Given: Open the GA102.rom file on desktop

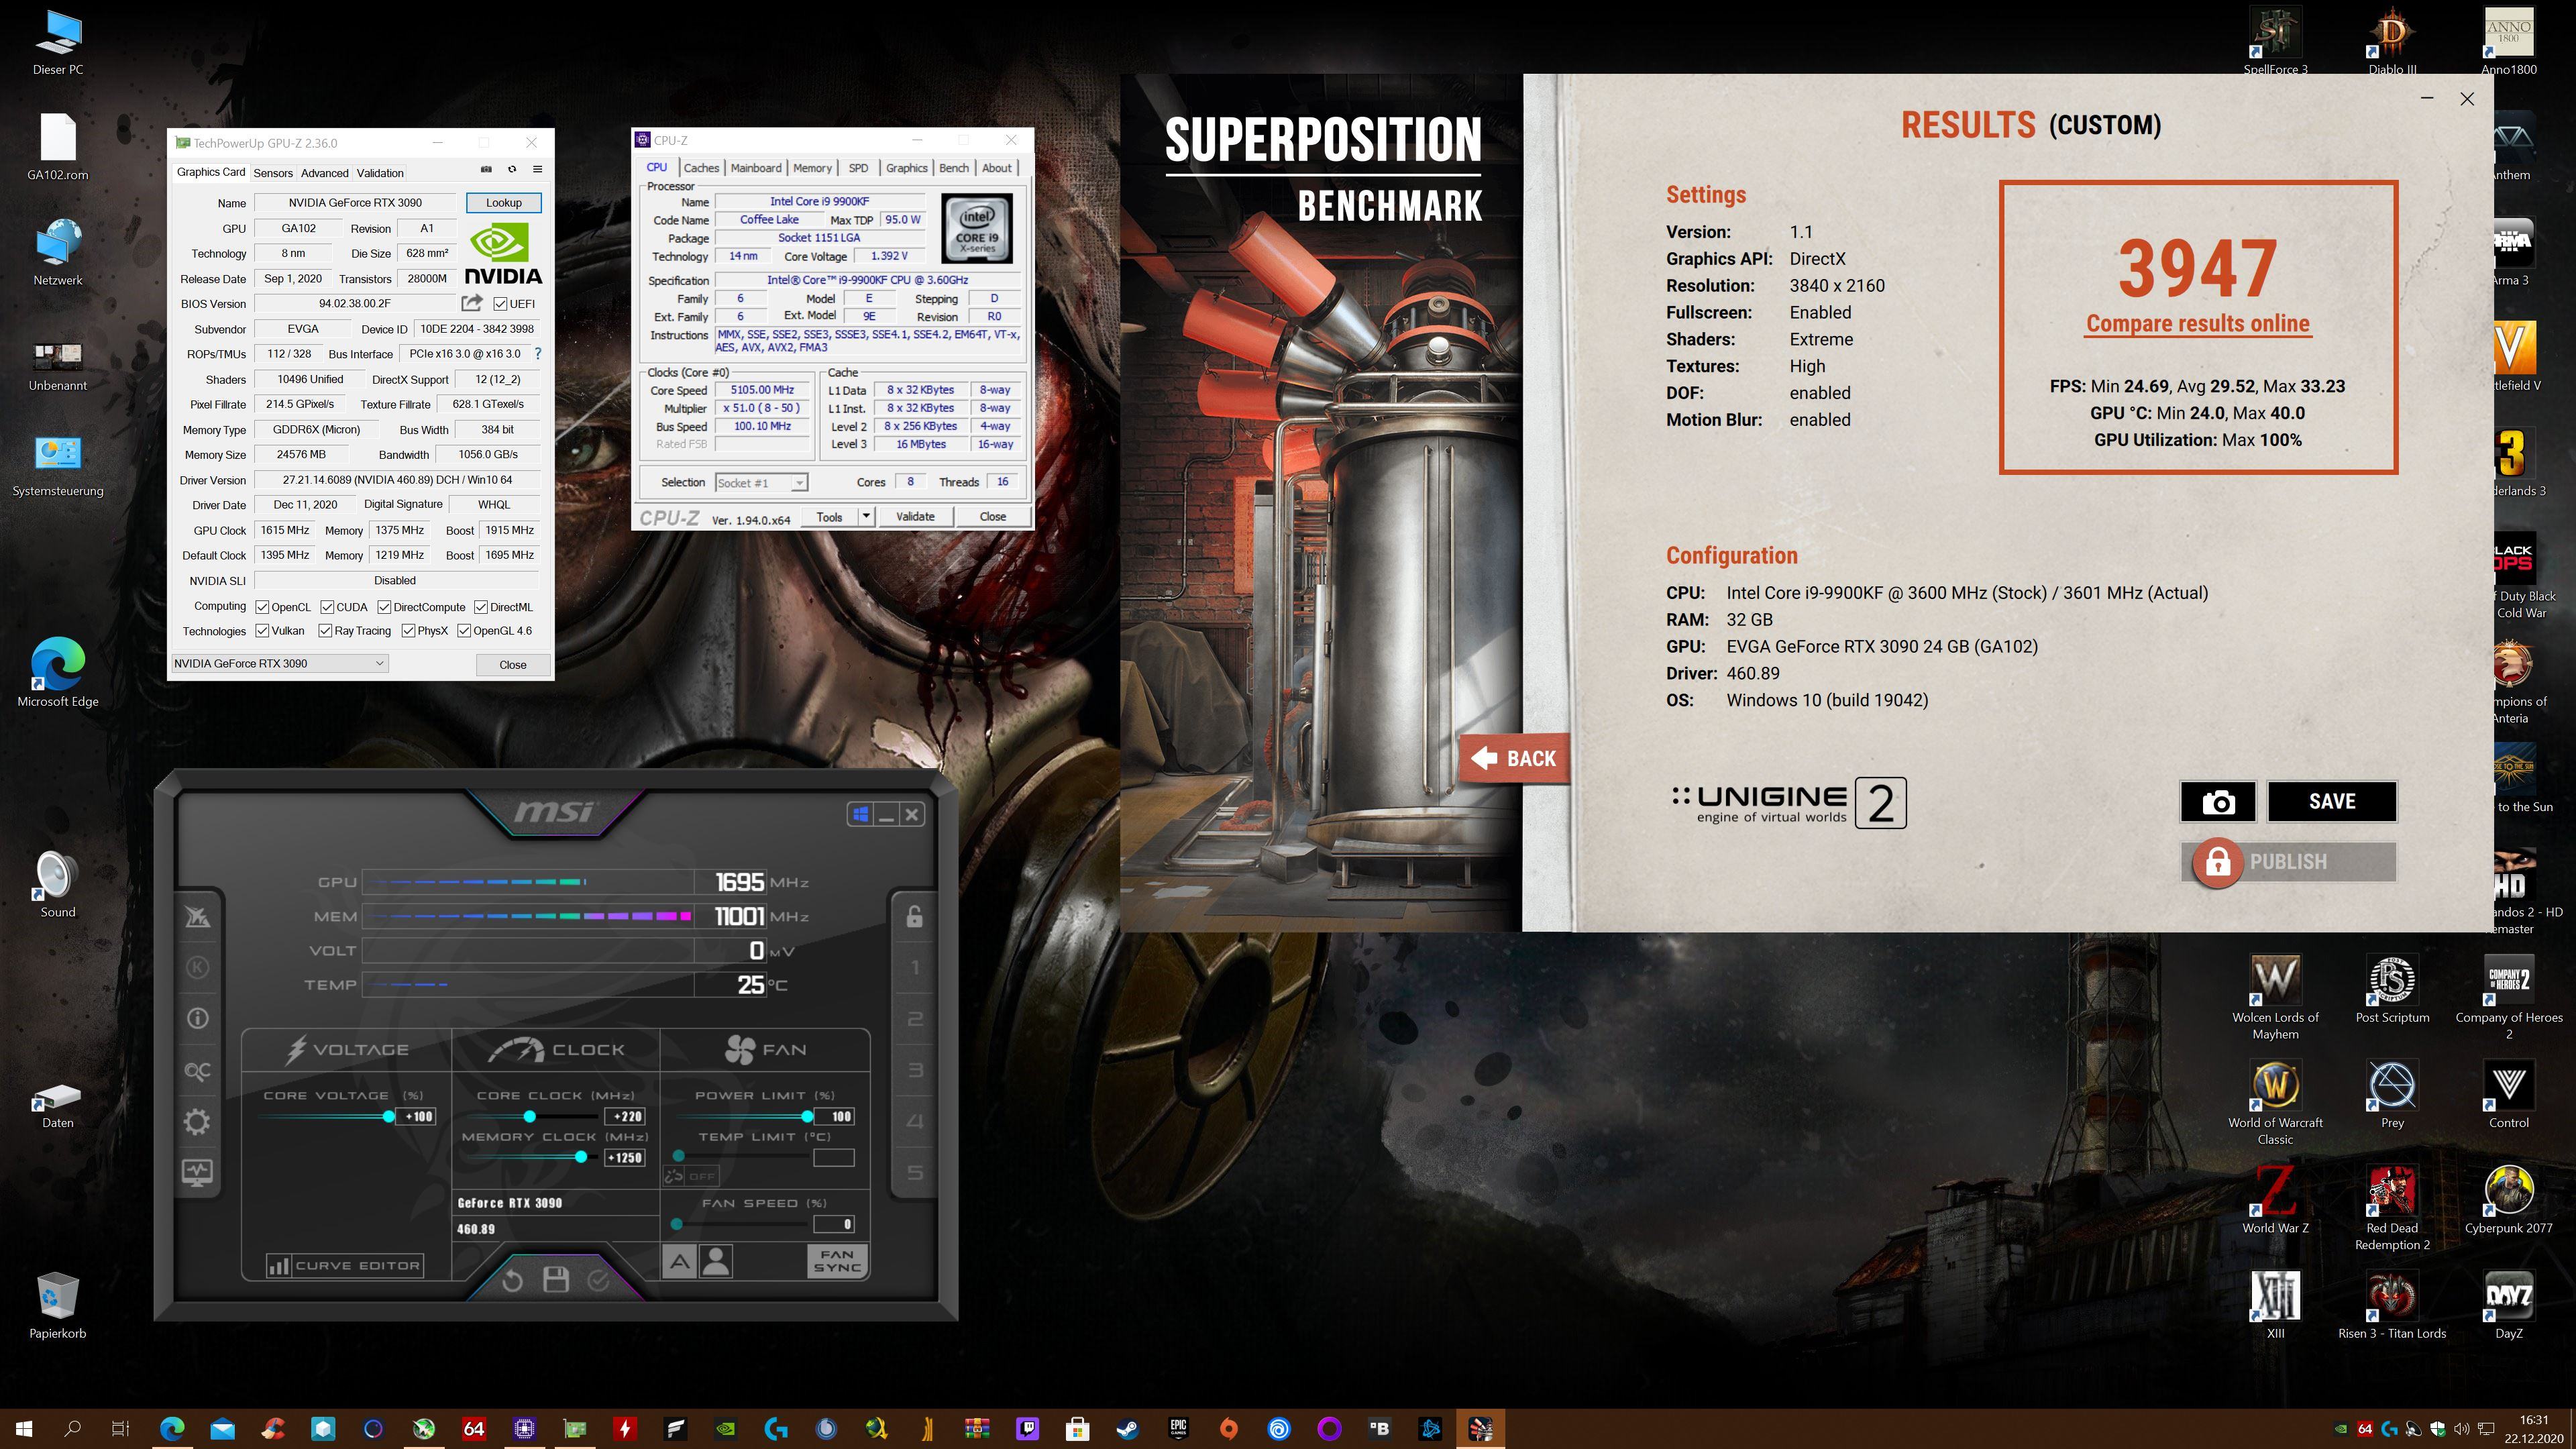Looking at the screenshot, I should click(57, 147).
